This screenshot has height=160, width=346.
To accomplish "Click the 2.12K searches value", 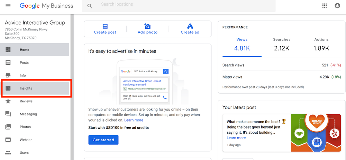I will 282,48.
